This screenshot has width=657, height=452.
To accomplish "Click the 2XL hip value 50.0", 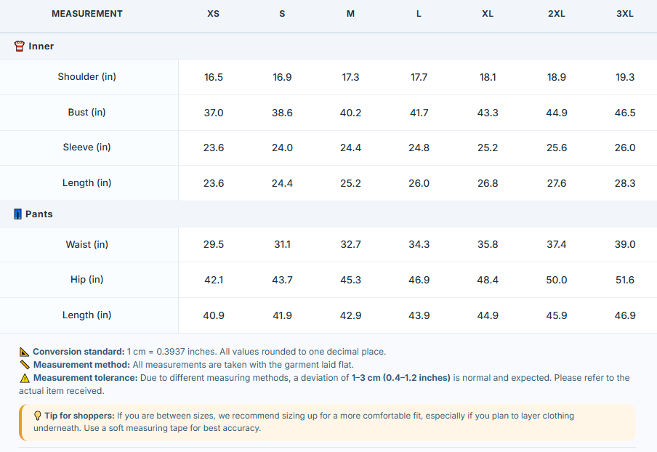I will [x=557, y=280].
